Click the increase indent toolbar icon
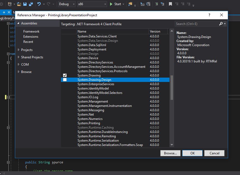This screenshot has width=240, height=175. coord(148,4)
